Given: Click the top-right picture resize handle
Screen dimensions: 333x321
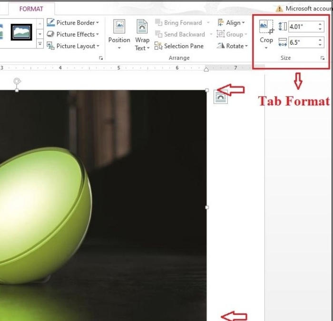Looking at the screenshot, I should (207, 90).
